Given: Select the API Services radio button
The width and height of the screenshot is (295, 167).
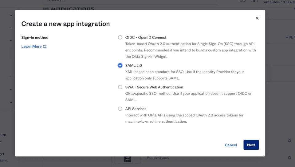Looking at the screenshot, I should tap(120, 109).
